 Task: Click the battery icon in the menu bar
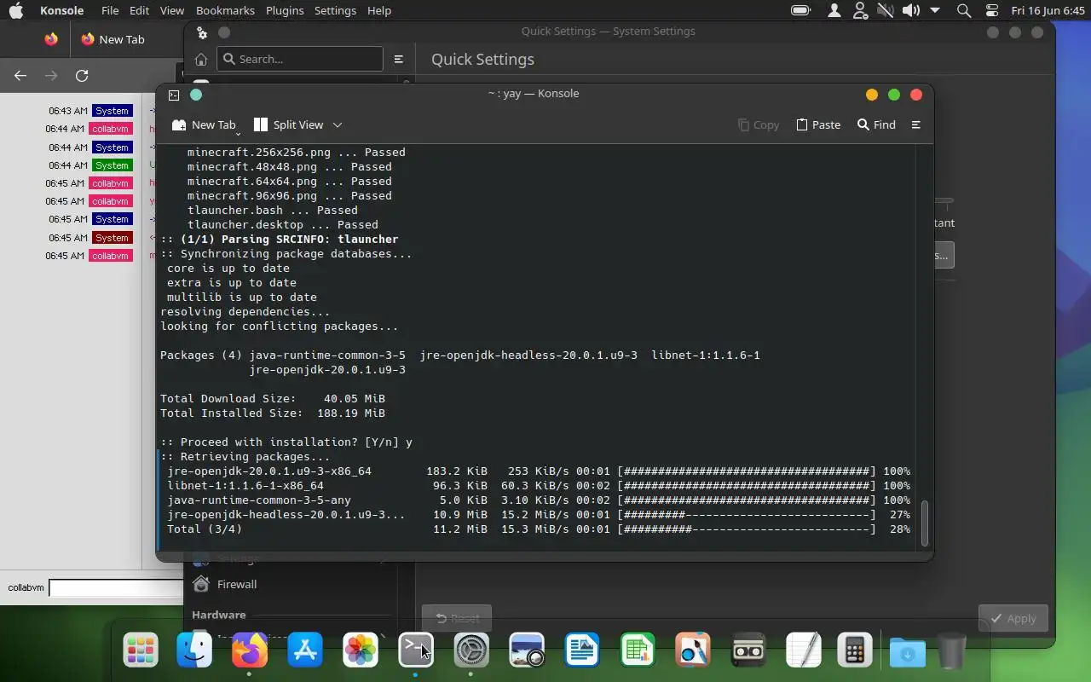(x=800, y=10)
